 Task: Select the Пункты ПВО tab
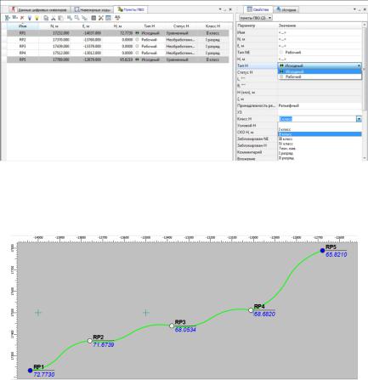(x=131, y=9)
